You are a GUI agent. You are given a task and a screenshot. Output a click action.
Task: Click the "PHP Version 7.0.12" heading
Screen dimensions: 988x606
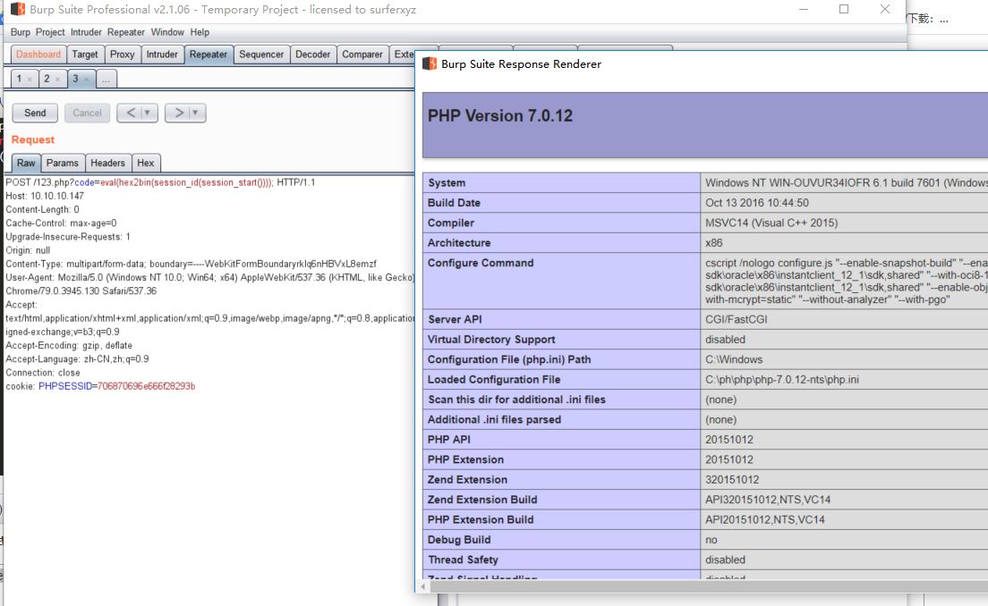[500, 116]
